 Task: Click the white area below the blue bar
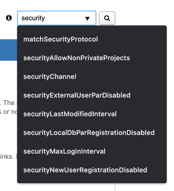tap(8, 78)
